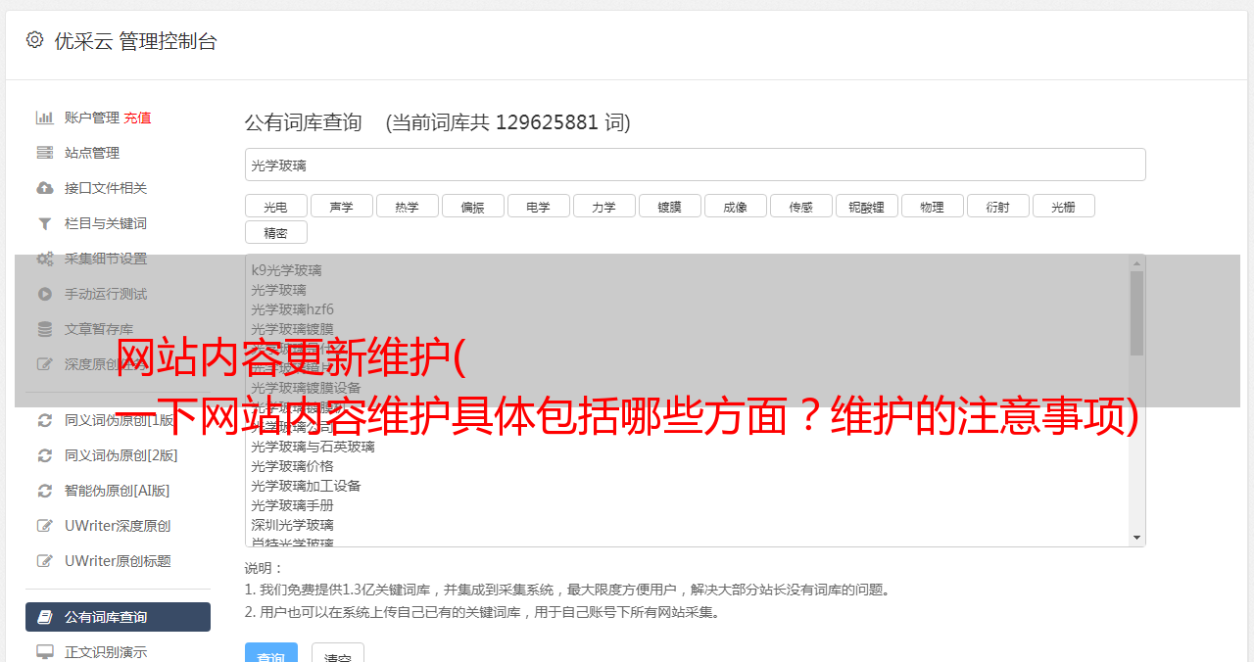Click the red 充值 link
1254x662 pixels.
(x=137, y=118)
